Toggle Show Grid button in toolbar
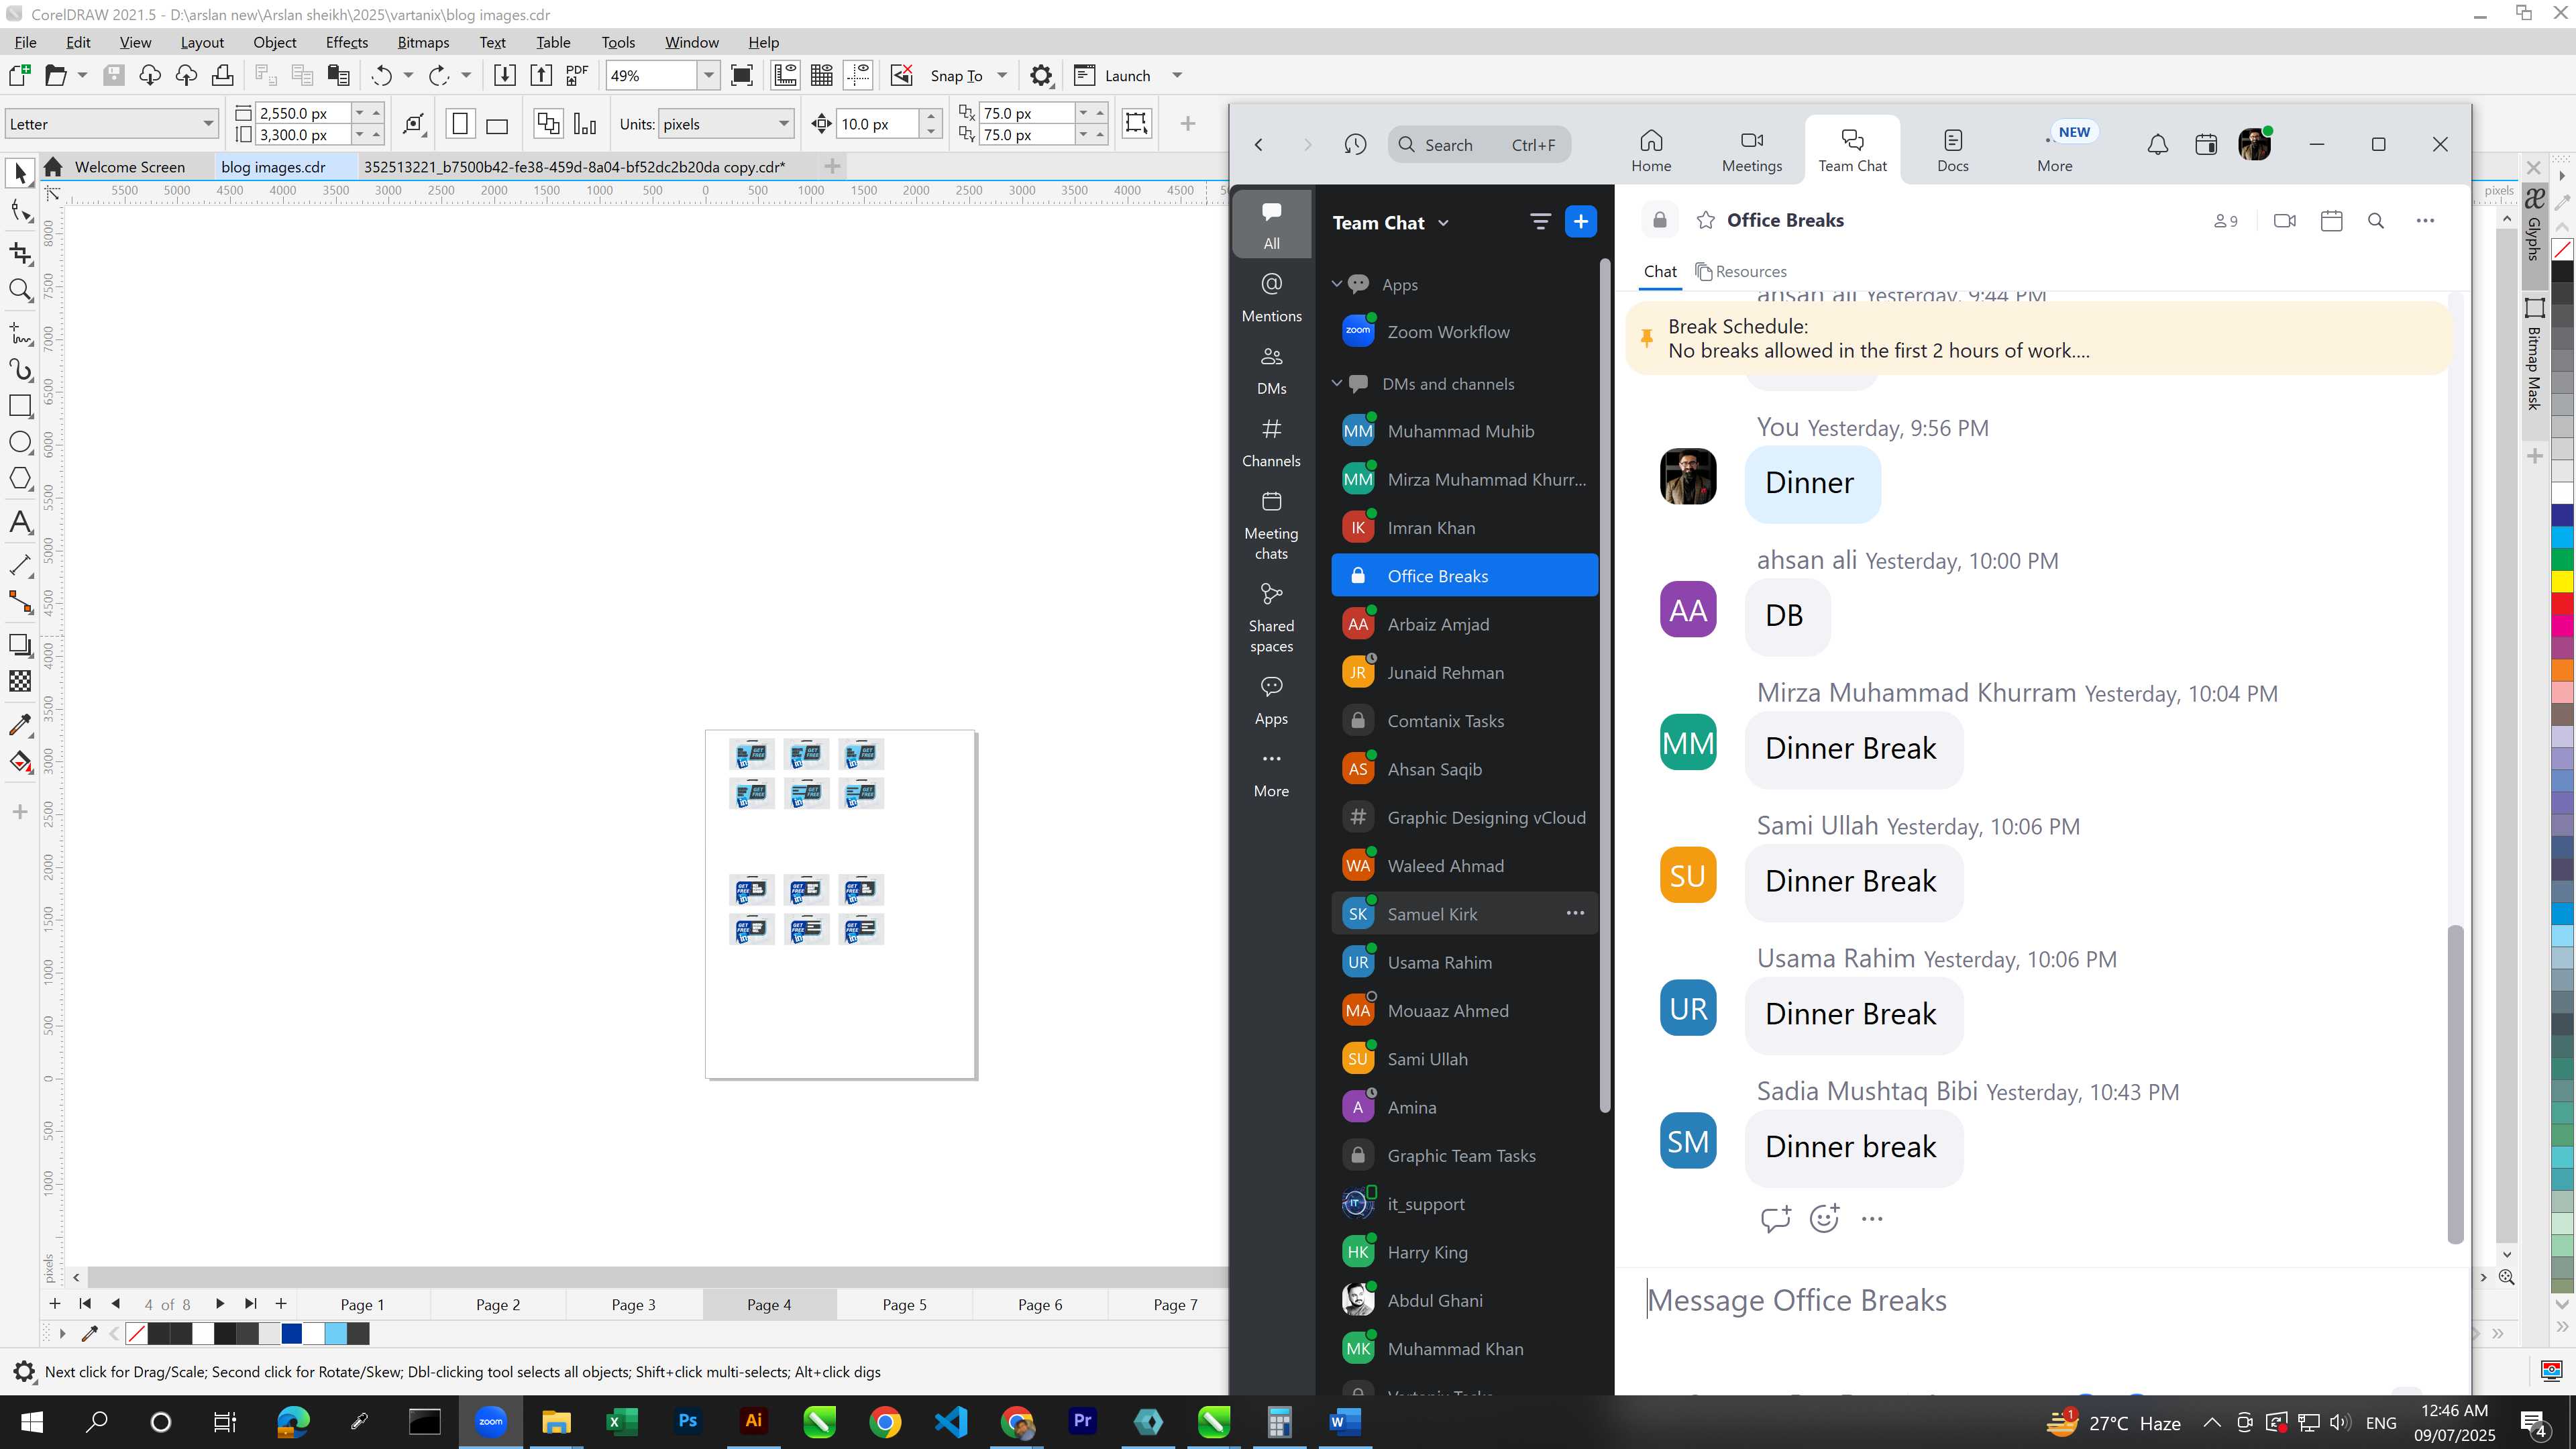 822,75
